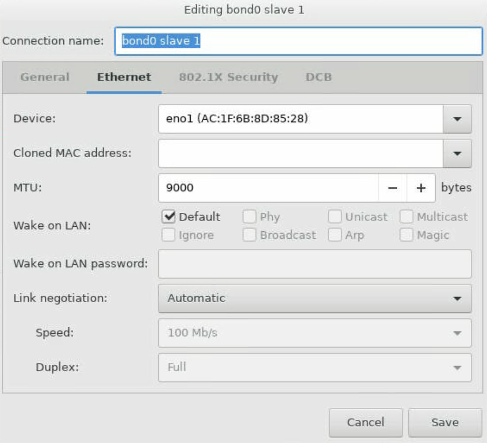The height and width of the screenshot is (443, 487).
Task: Toggle the Ignore Wake on LAN checkbox
Action: [x=169, y=235]
